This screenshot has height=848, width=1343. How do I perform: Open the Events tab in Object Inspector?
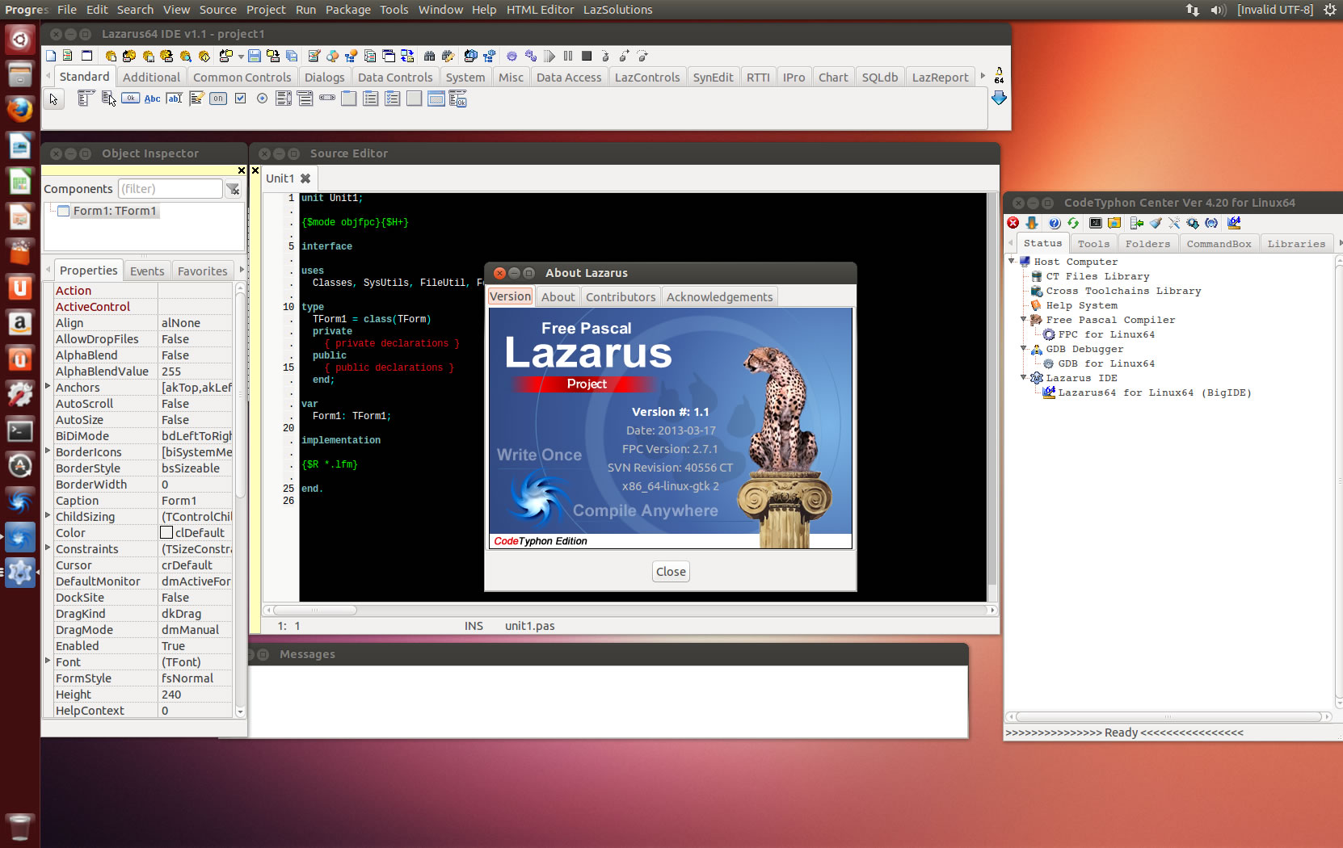click(x=147, y=271)
